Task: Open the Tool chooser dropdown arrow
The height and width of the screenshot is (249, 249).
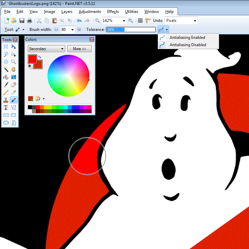Action: [23, 30]
